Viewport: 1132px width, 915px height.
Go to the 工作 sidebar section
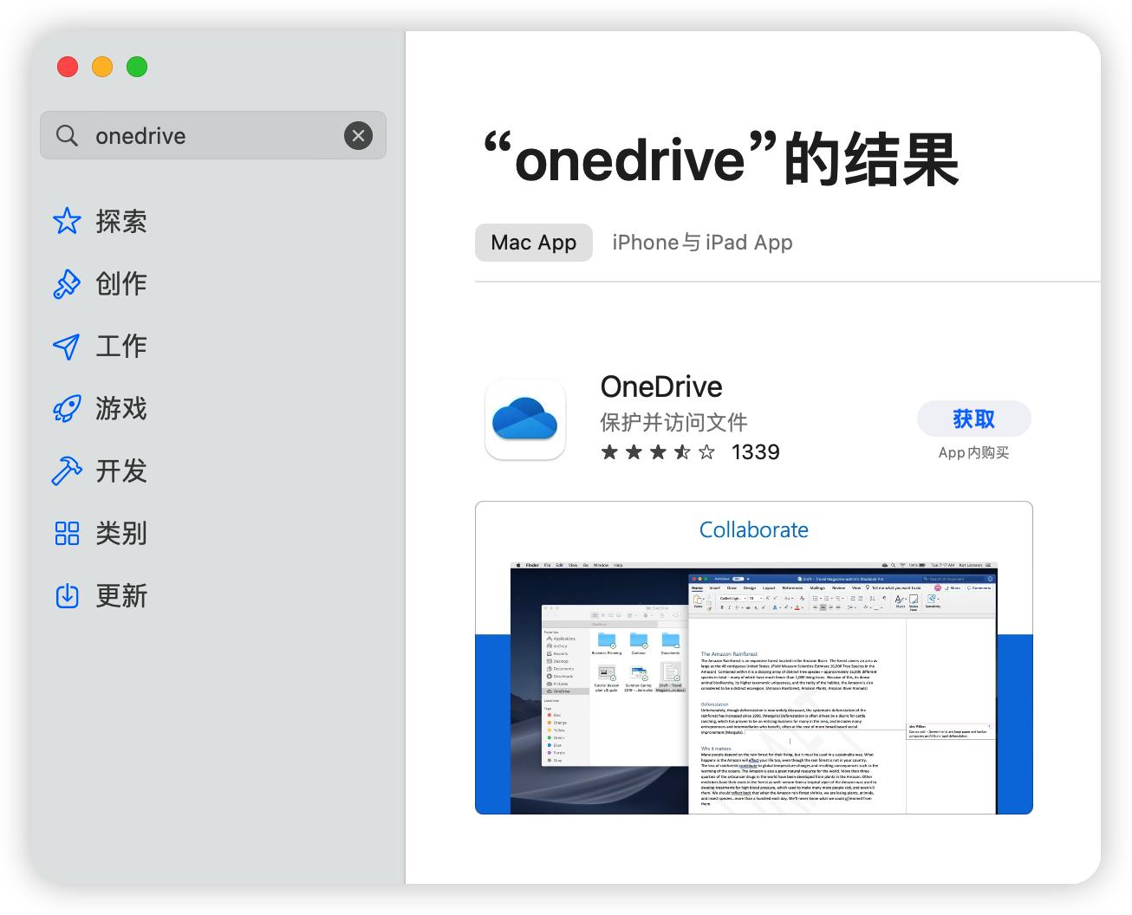tap(121, 346)
